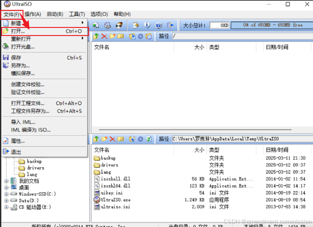
Task: Click the compress ISO toolbar icon
Action: tap(136, 25)
